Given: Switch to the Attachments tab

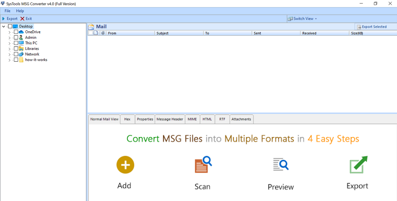Looking at the screenshot, I should pos(241,119).
